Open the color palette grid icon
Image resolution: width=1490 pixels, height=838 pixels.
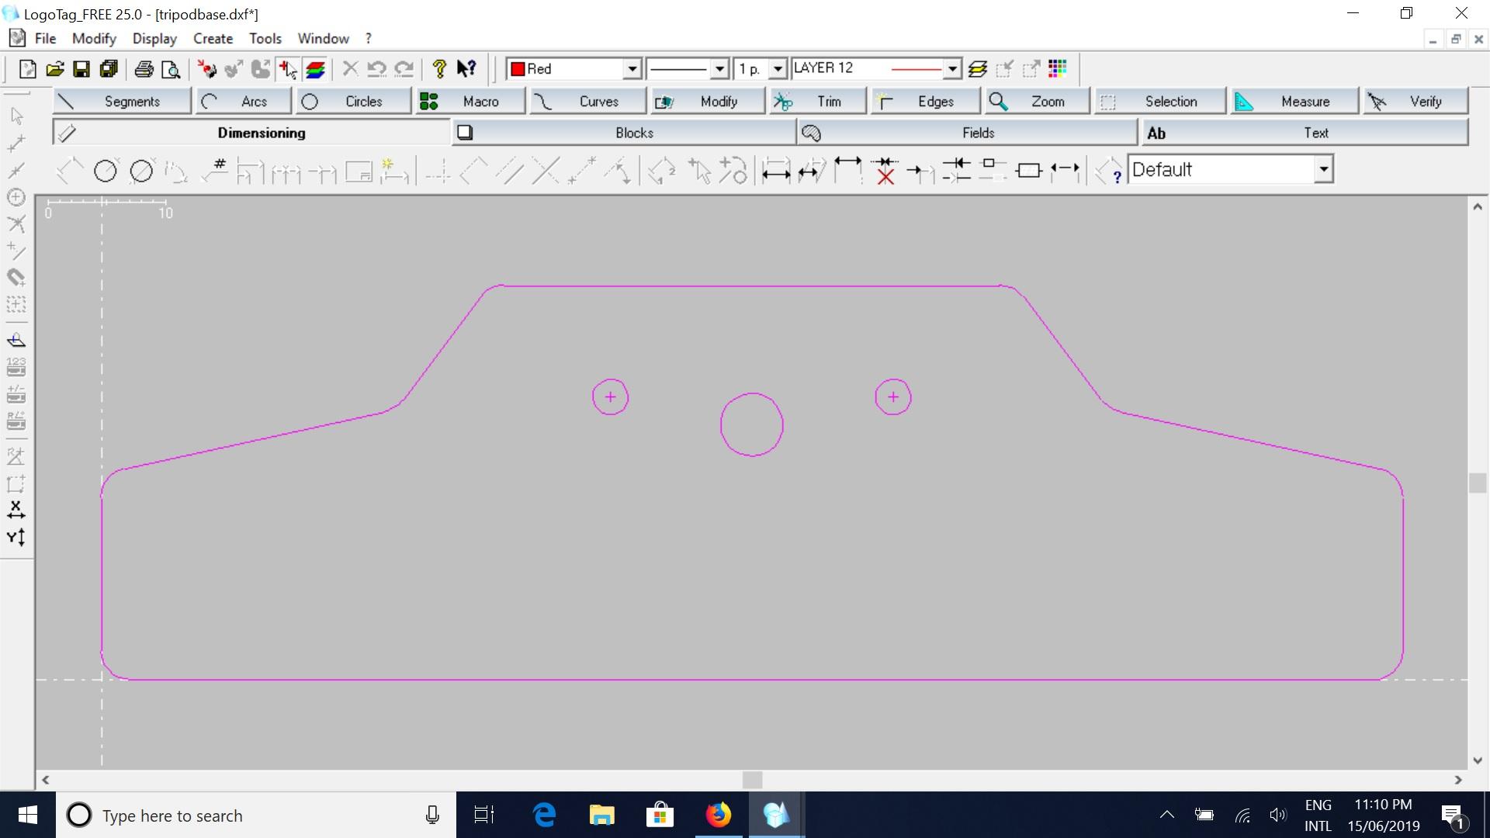point(1058,69)
